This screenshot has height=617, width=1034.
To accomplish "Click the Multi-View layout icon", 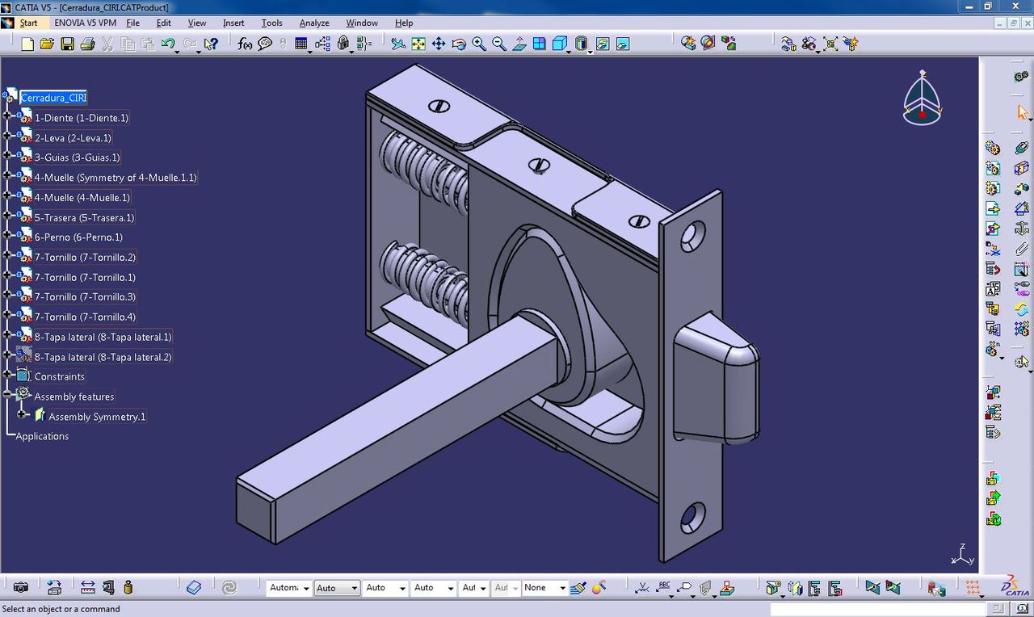I will pyautogui.click(x=540, y=44).
